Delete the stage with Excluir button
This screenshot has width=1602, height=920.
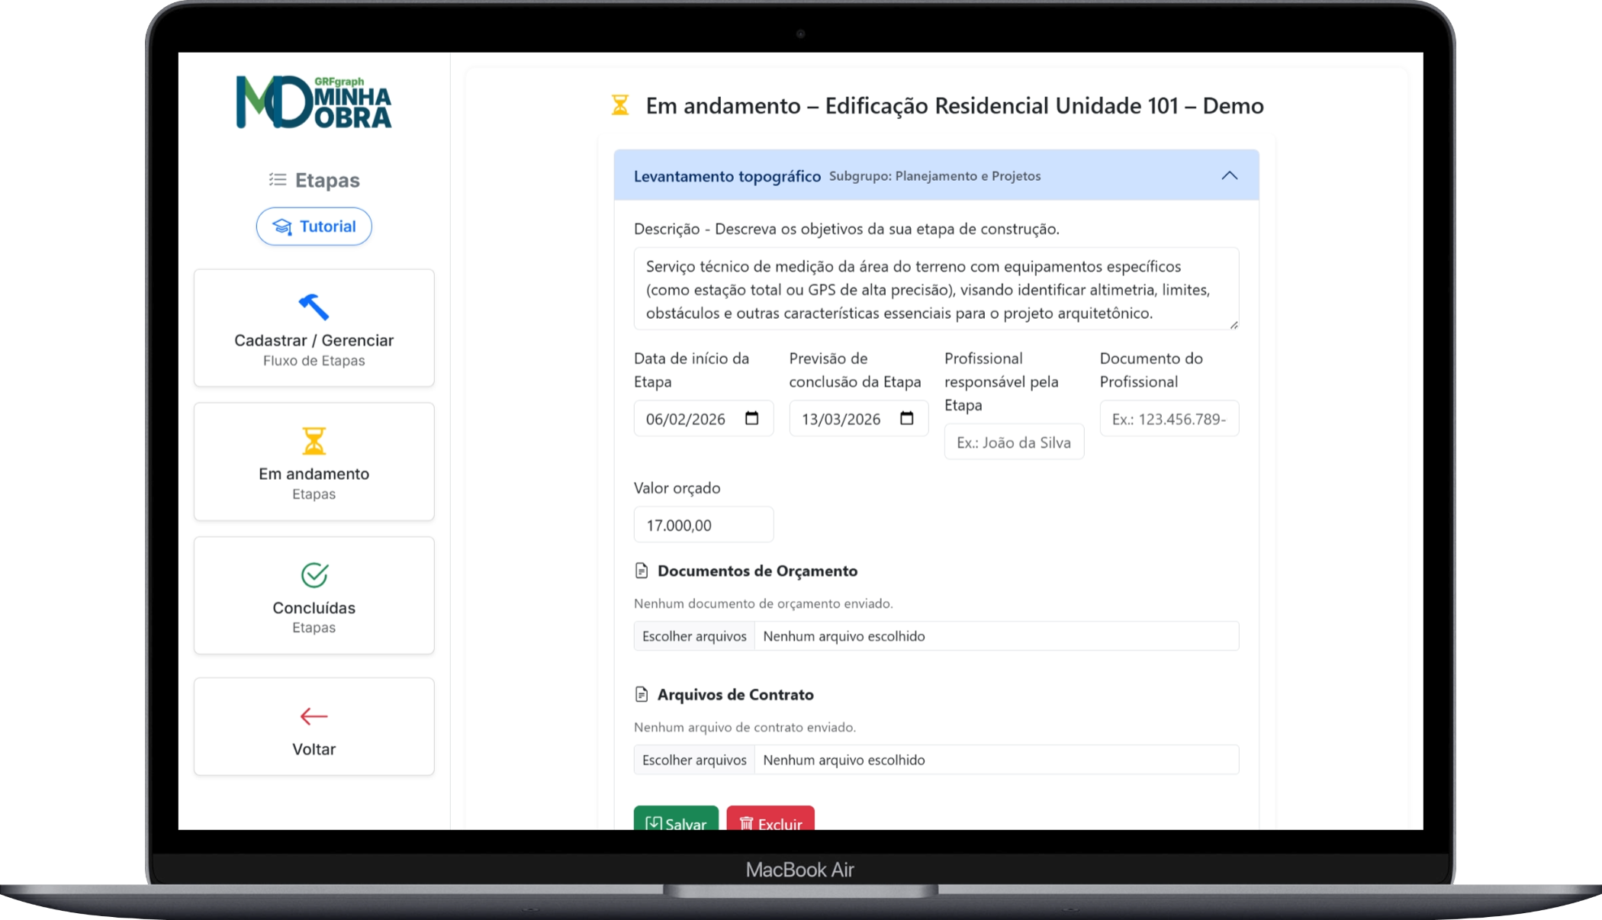(x=770, y=820)
